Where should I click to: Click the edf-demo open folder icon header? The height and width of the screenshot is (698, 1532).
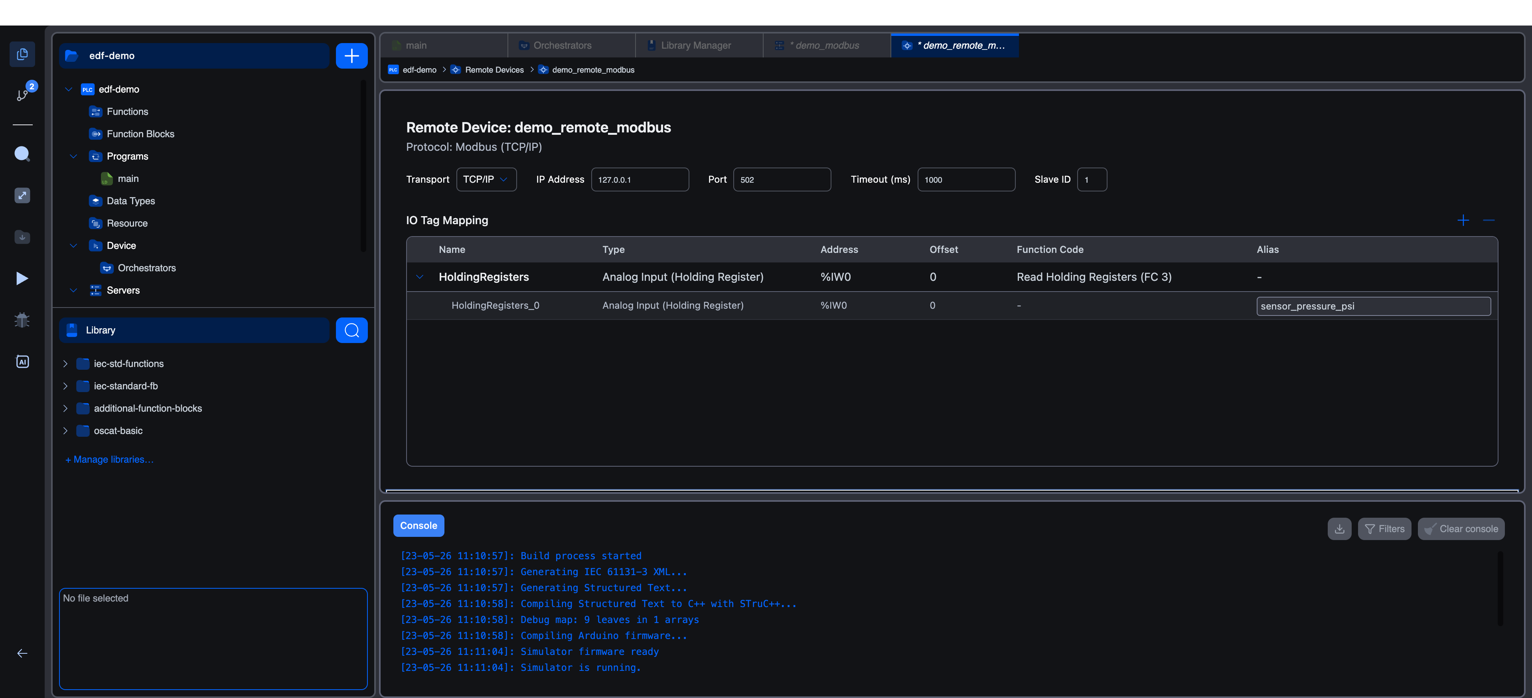[x=71, y=56]
